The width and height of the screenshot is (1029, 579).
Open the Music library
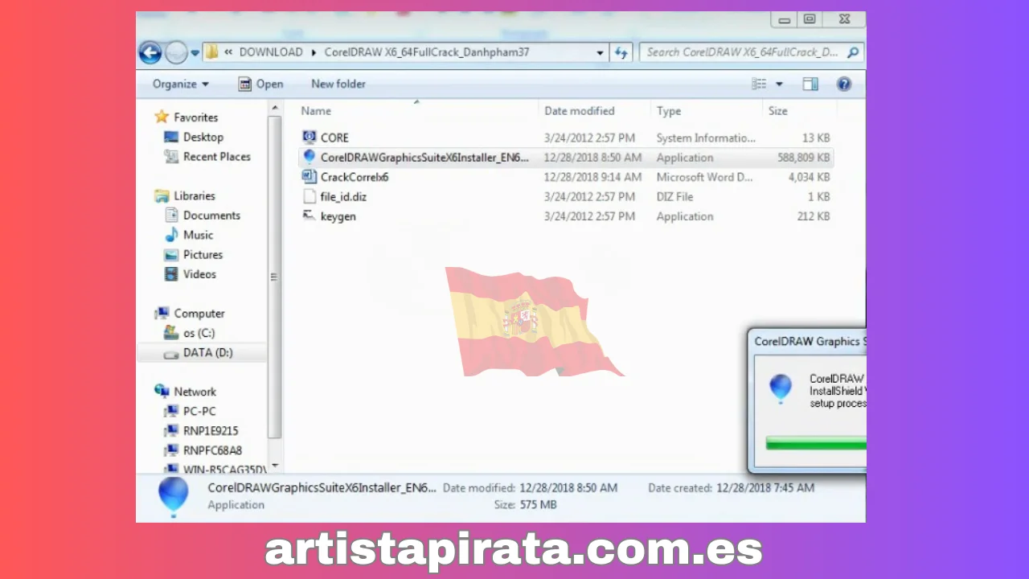tap(198, 235)
